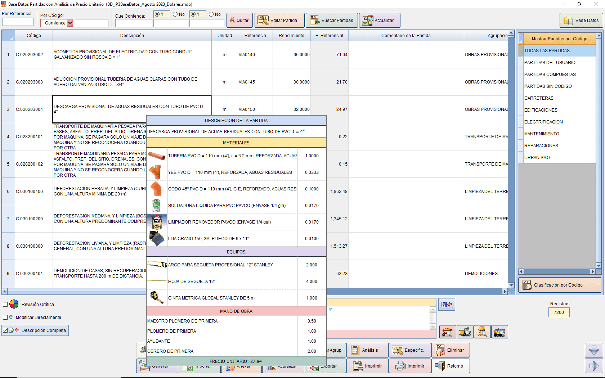Enable Revisión Gráfica checkbox
This screenshot has height=378, width=605.
pos(5,304)
